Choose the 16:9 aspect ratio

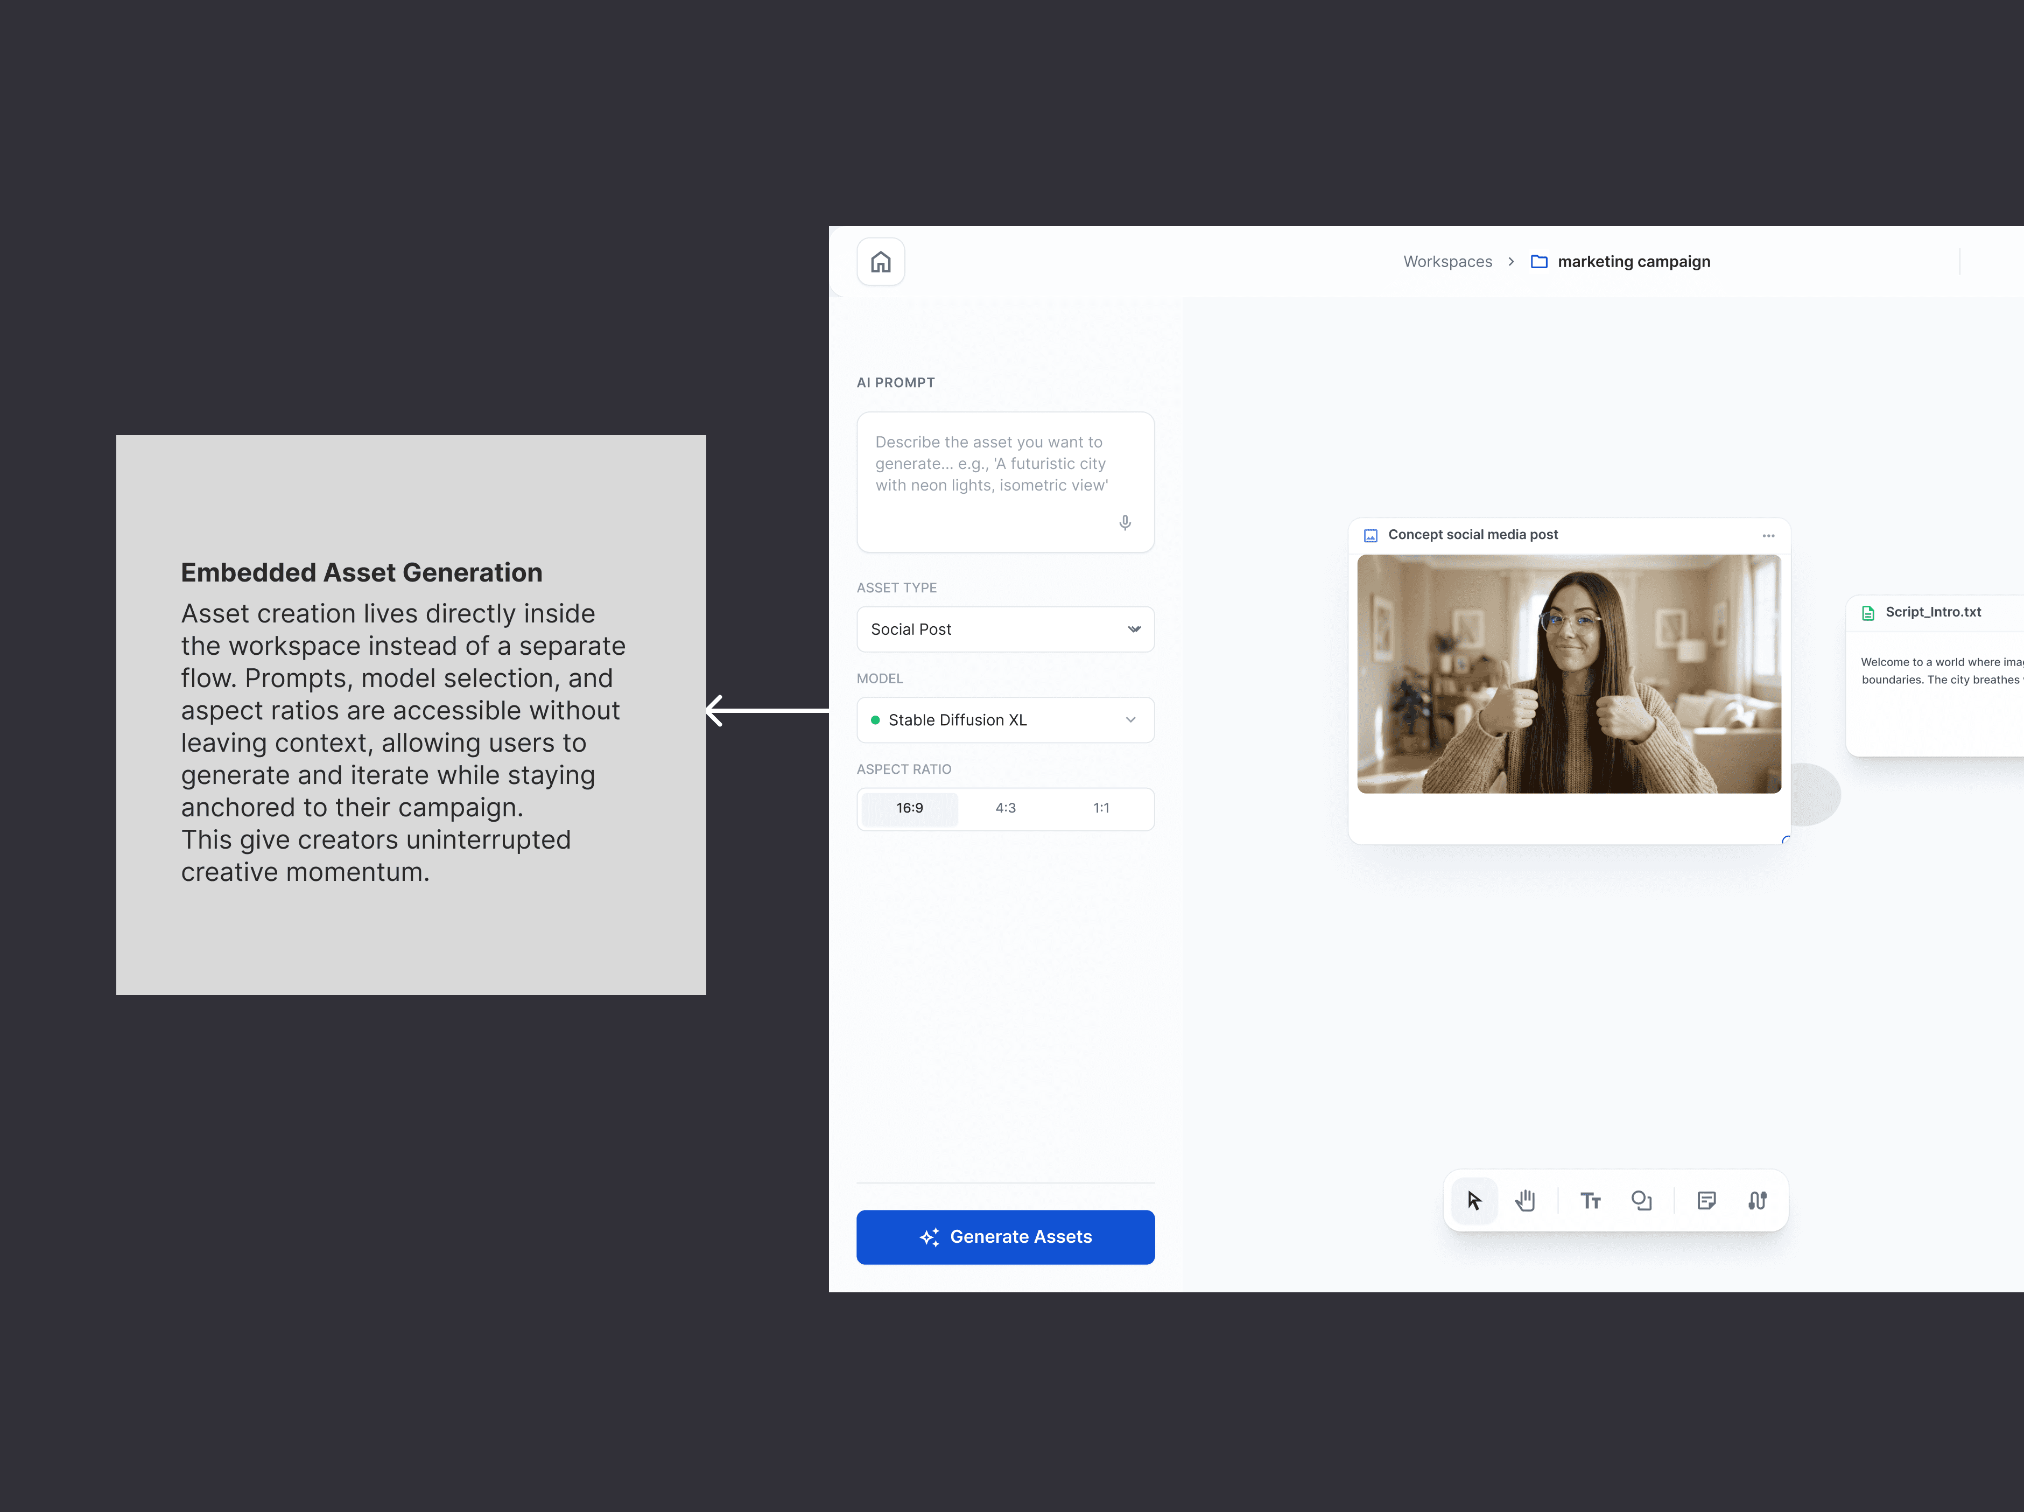tap(910, 808)
